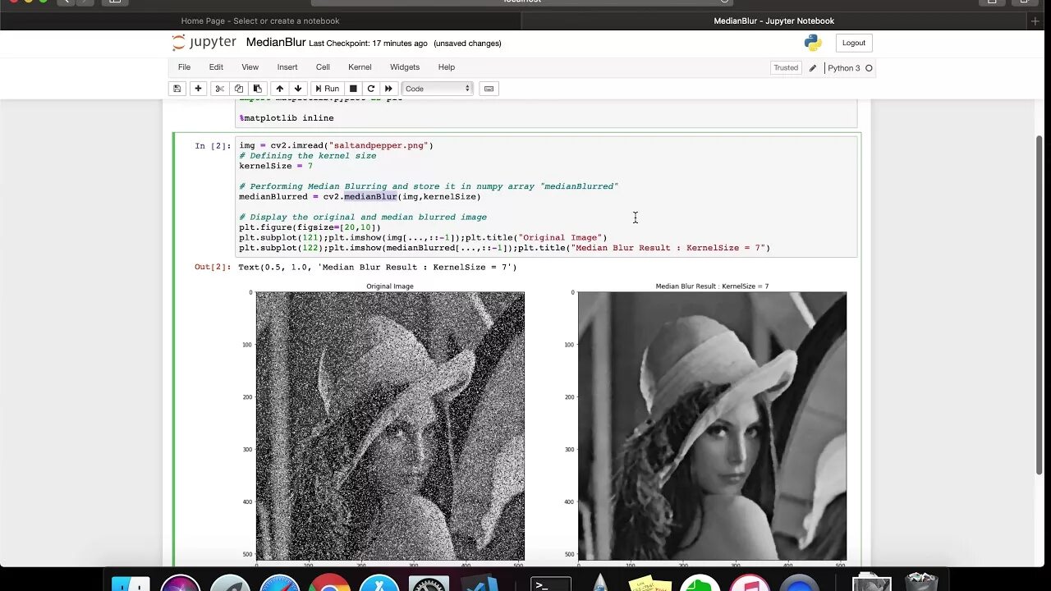
Task: Open Google Chrome from the Dock
Action: (x=330, y=583)
